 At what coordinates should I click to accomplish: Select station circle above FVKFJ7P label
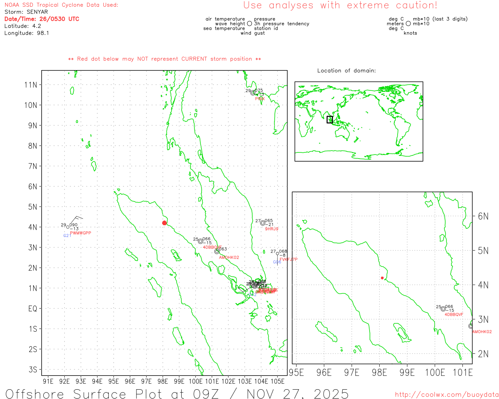[278, 254]
